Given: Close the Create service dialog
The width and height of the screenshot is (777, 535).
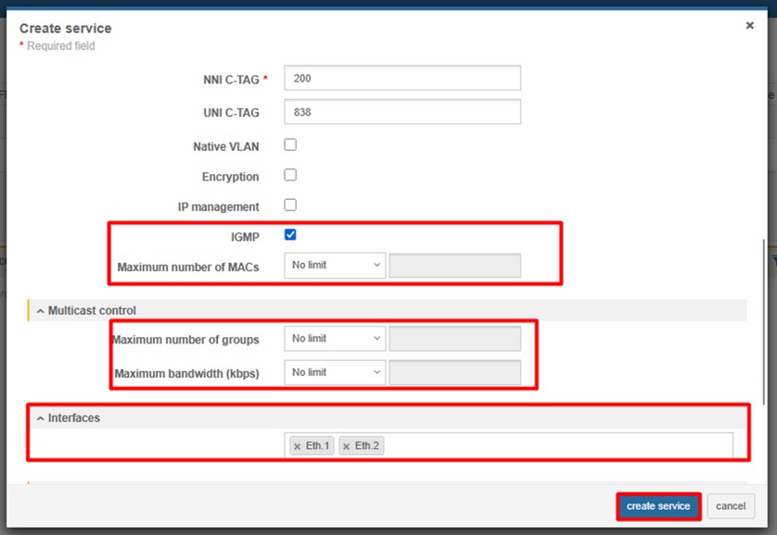Looking at the screenshot, I should point(749,26).
